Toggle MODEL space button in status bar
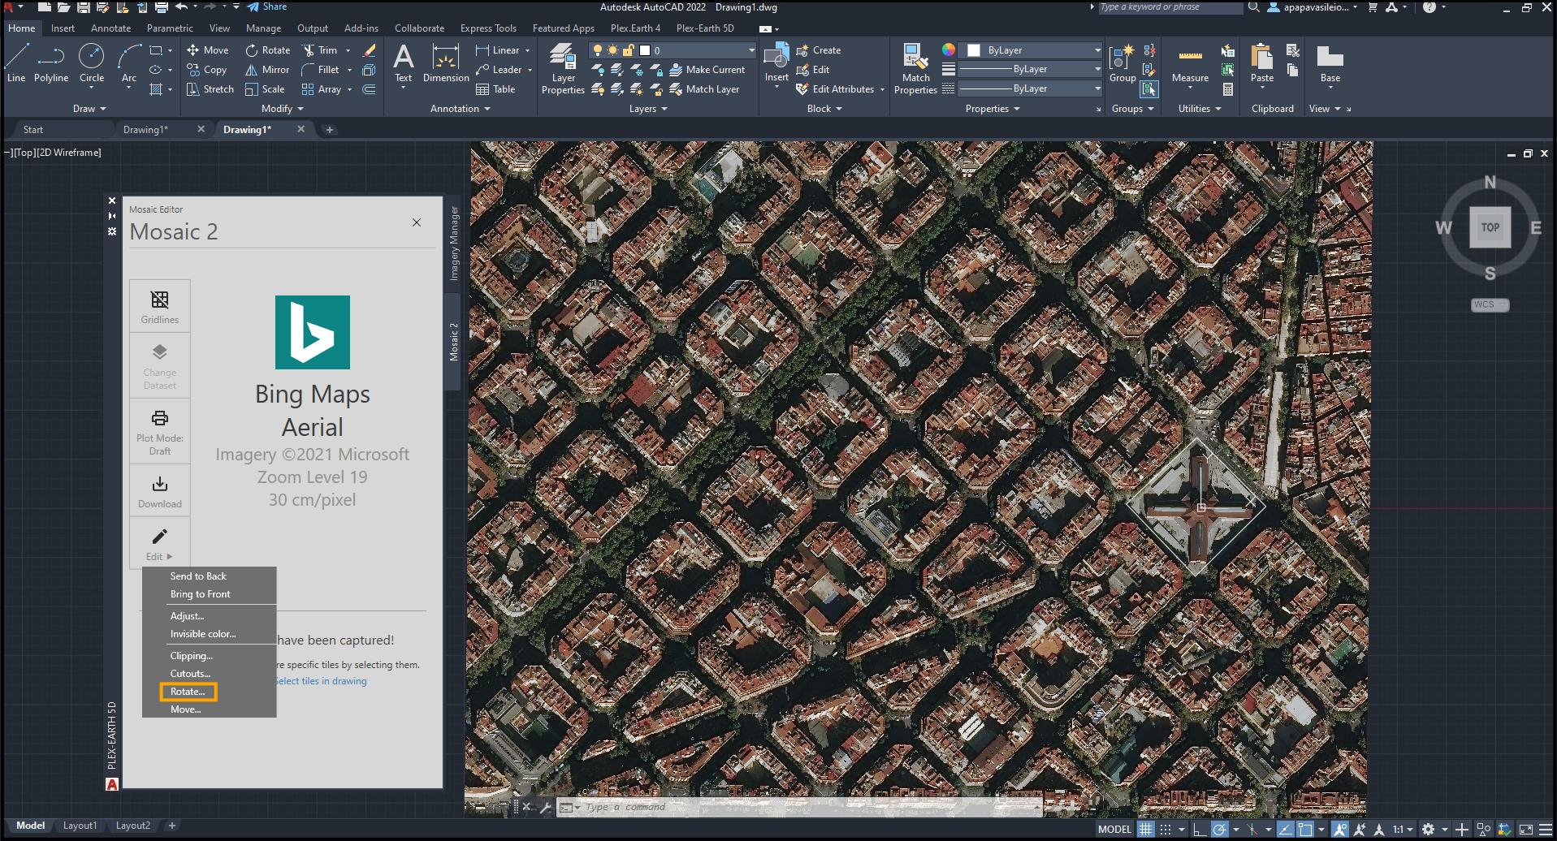This screenshot has height=841, width=1557. click(1114, 830)
